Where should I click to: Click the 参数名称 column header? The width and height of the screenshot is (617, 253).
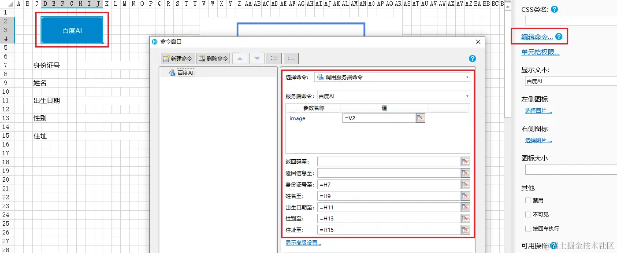(x=314, y=108)
